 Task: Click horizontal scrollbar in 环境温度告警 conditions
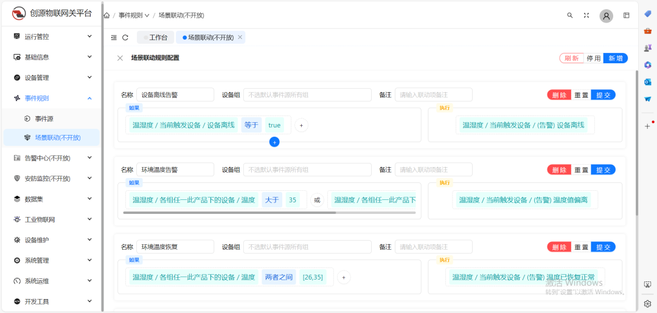(229, 213)
